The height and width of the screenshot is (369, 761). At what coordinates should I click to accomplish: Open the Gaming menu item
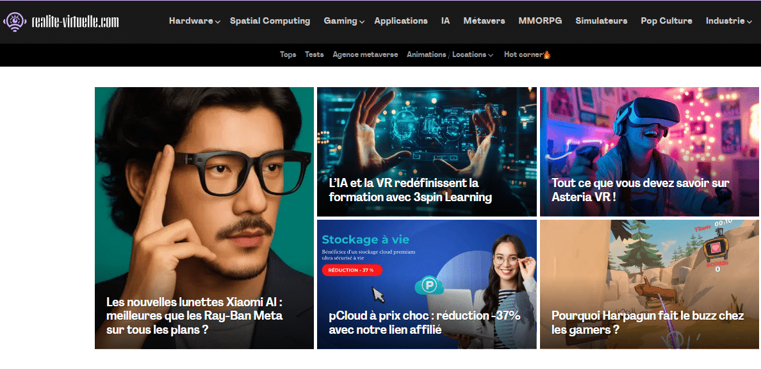[340, 21]
